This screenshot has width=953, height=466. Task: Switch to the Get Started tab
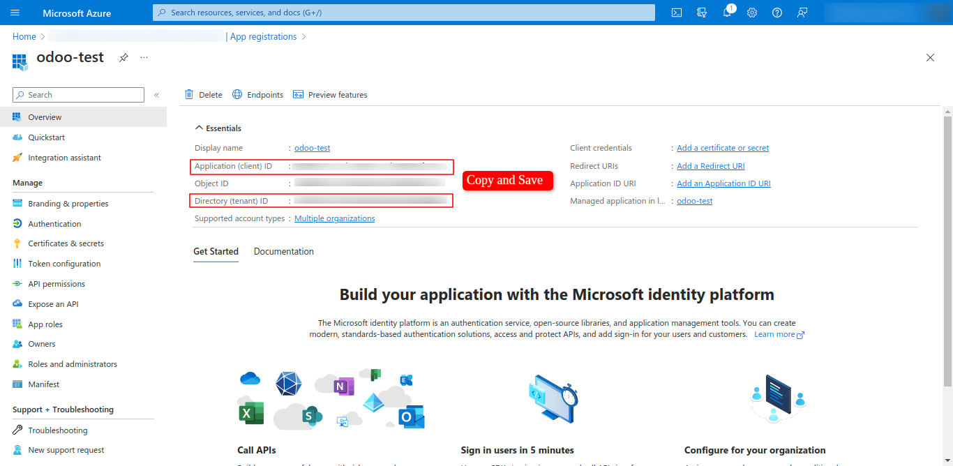pyautogui.click(x=216, y=252)
